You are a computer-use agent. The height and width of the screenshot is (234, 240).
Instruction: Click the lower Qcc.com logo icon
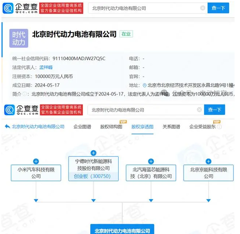pyautogui.click(x=9, y=110)
